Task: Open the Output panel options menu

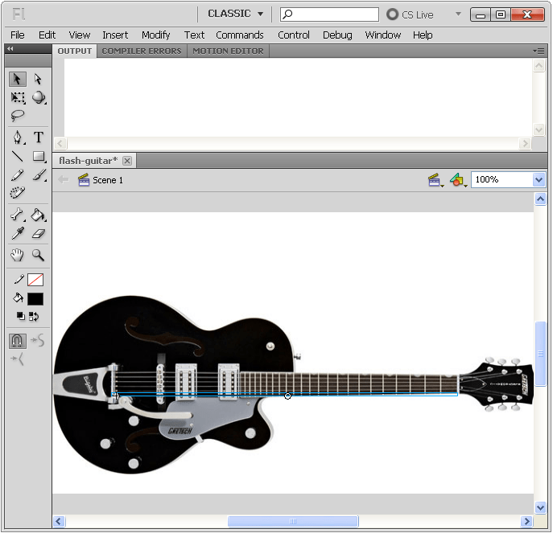Action: click(x=539, y=51)
